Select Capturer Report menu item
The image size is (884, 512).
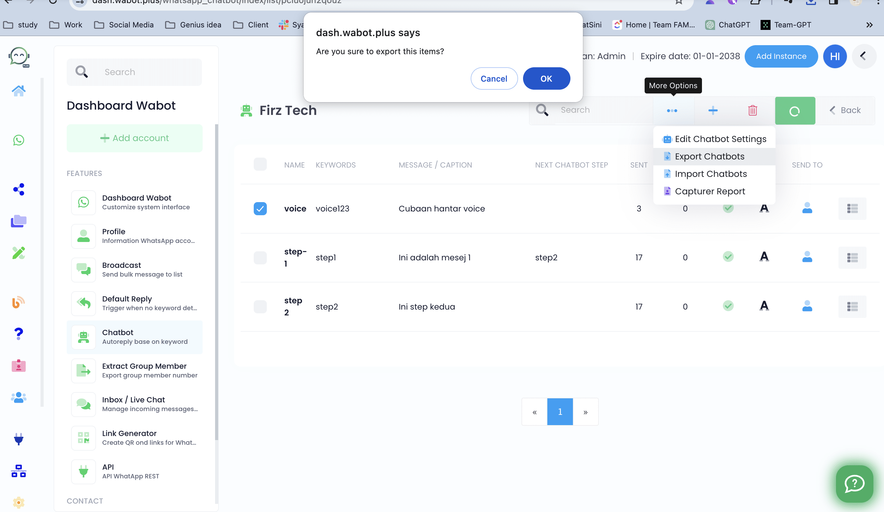click(714, 191)
